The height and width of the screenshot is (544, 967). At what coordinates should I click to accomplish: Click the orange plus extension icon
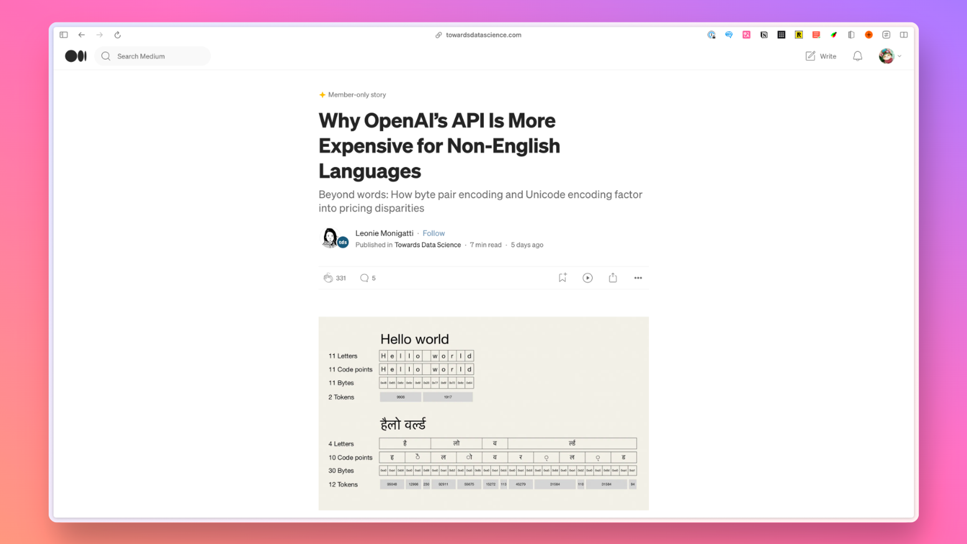869,35
